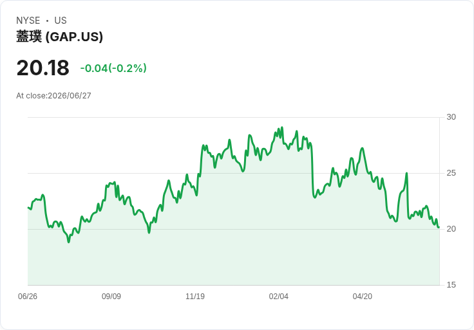Click the 02/04 x-axis date label
This screenshot has width=474, height=330.
[279, 296]
